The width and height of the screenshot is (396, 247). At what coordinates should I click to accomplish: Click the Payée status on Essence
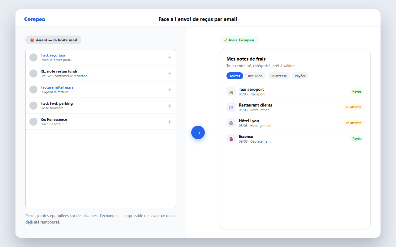(x=357, y=139)
